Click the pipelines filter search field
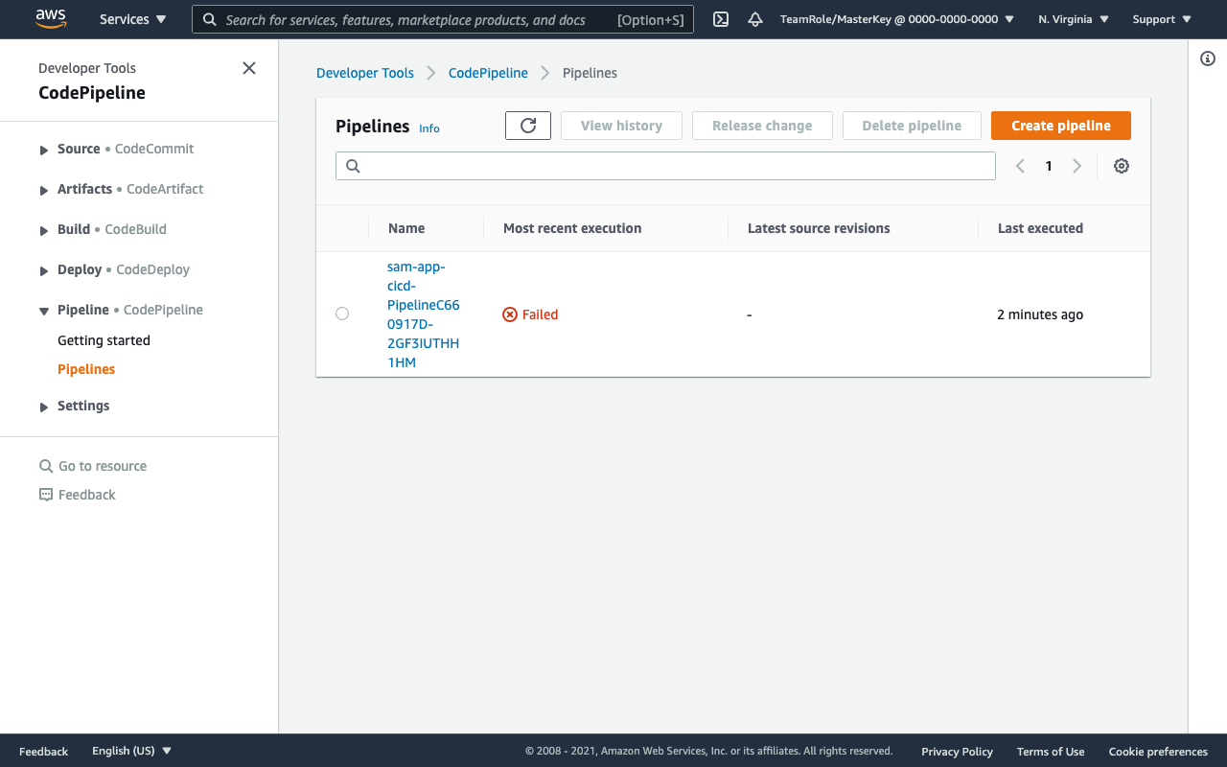The height and width of the screenshot is (767, 1227). 665,166
